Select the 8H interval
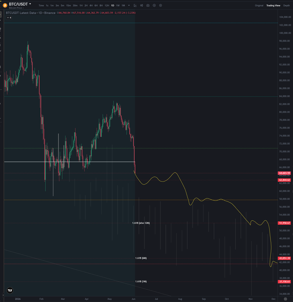The height and width of the screenshot is (302, 293). pyautogui.click(x=101, y=6)
